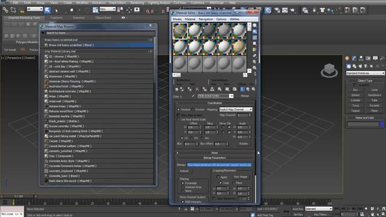This screenshot has height=217, width=386.
Task: Click the Select Object arrow tool
Action: click(57, 11)
